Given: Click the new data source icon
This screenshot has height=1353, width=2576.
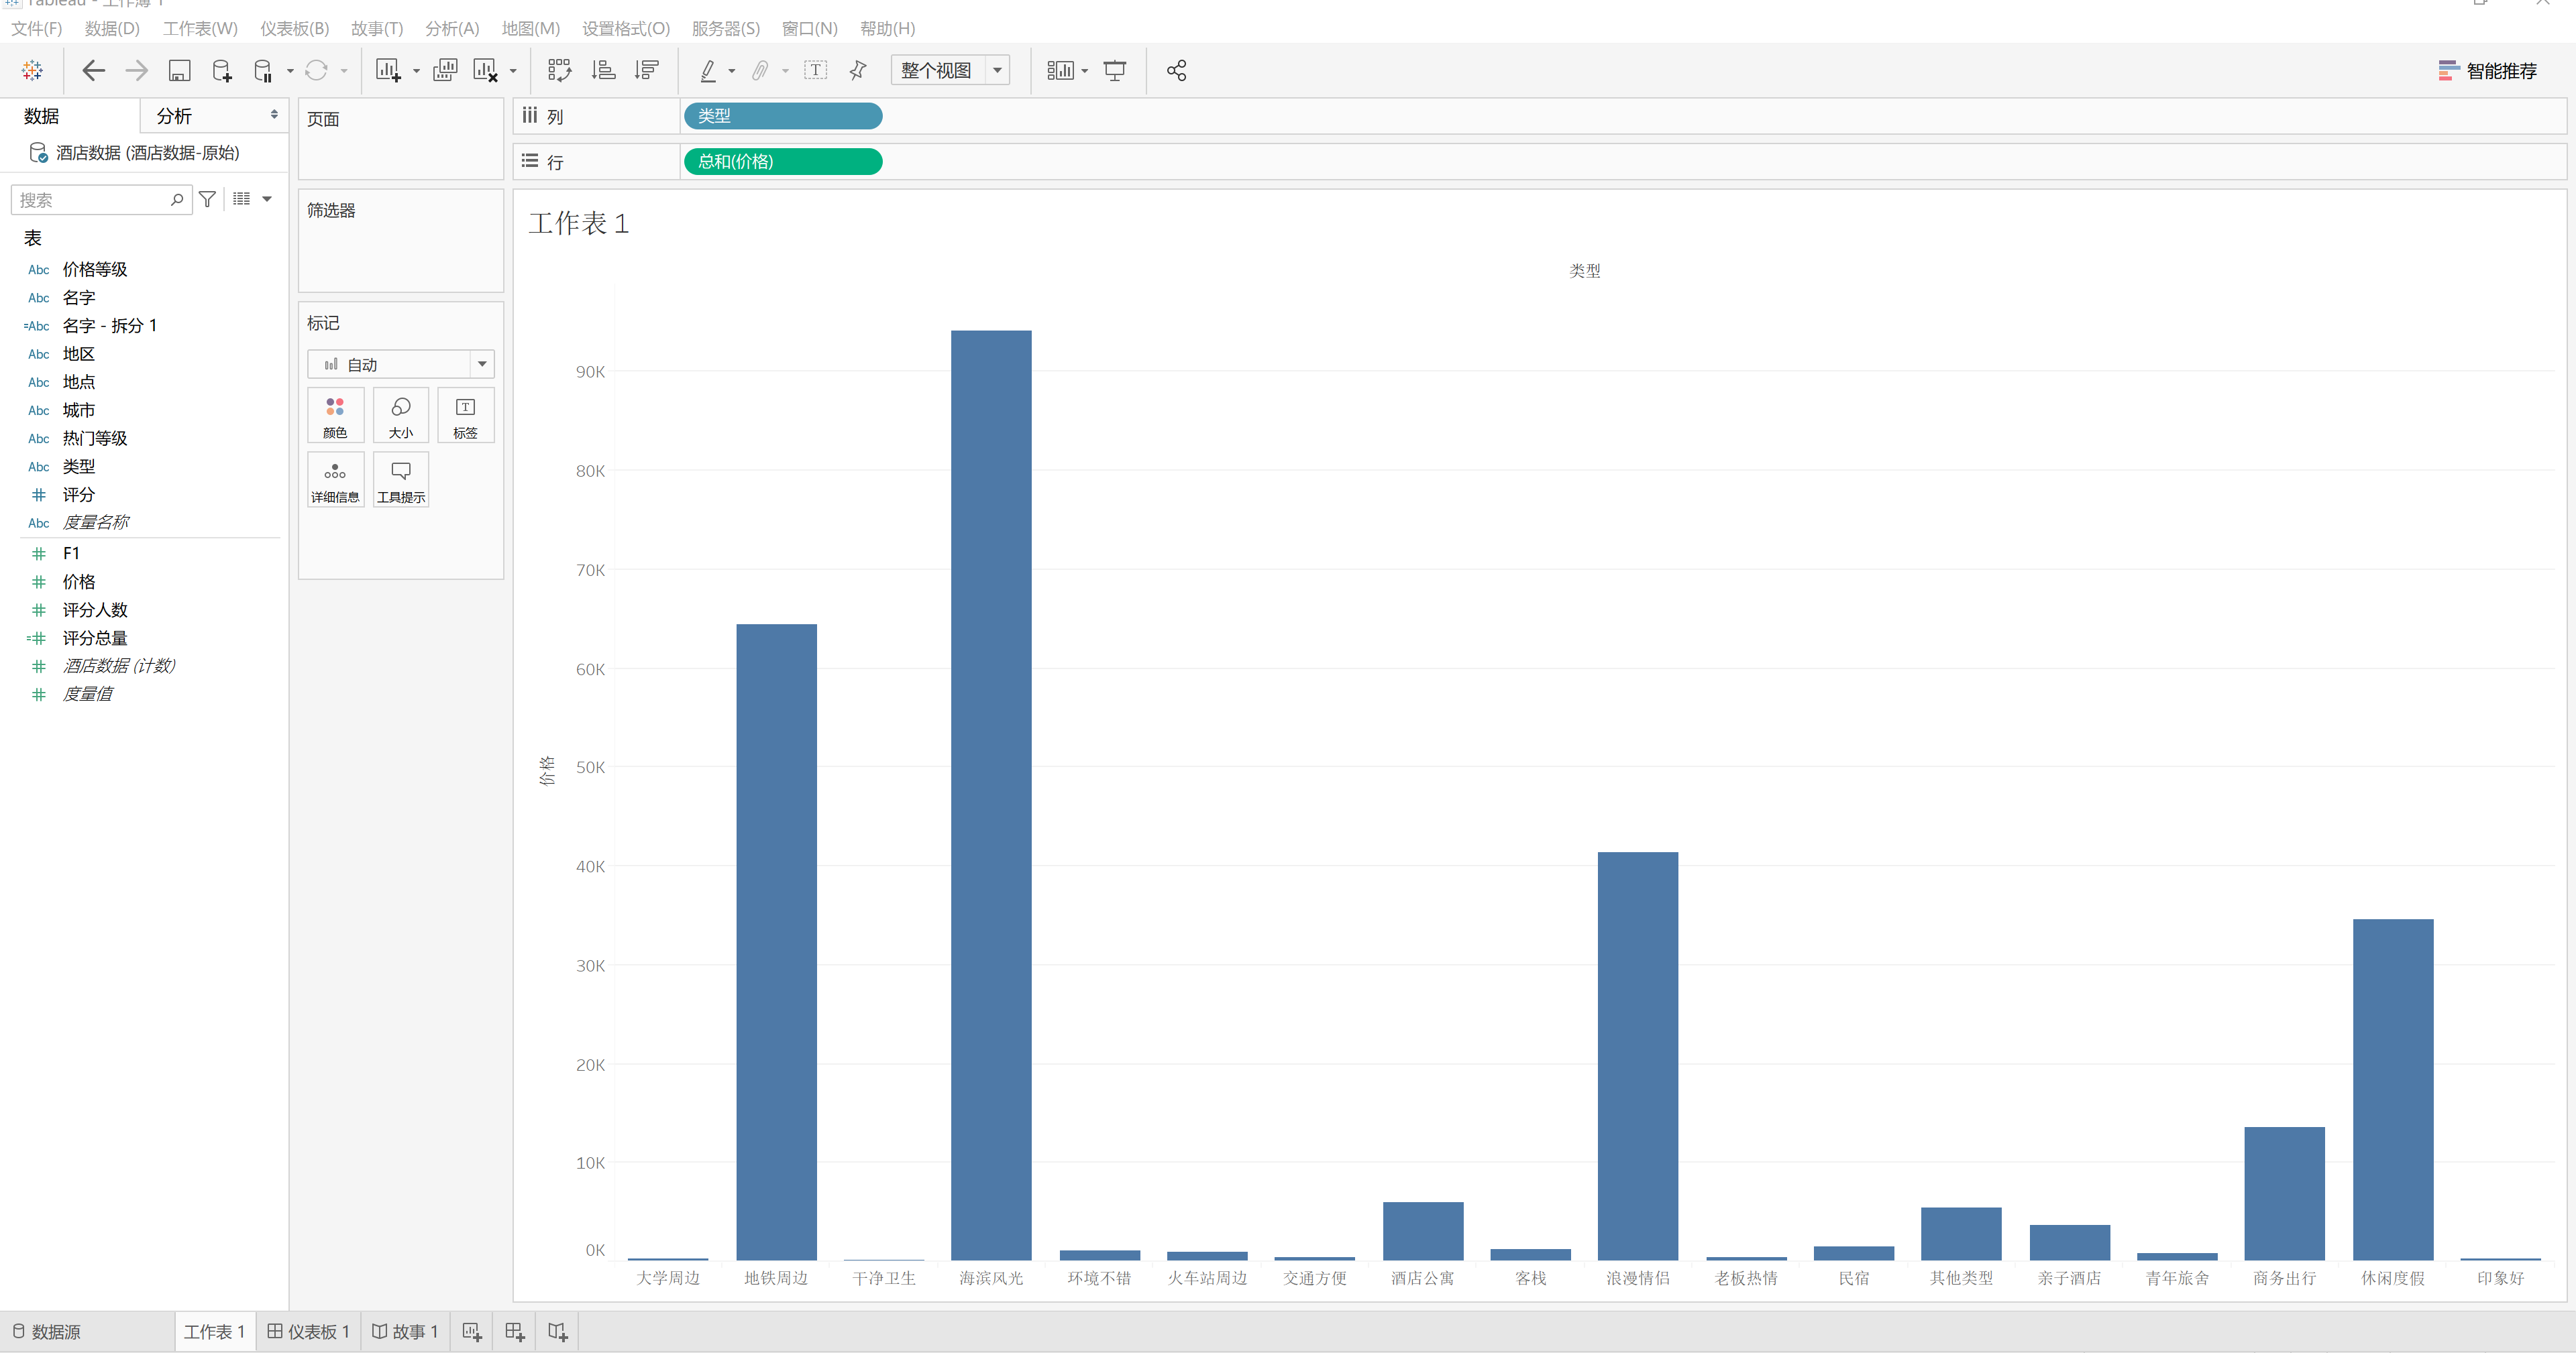Looking at the screenshot, I should pyautogui.click(x=222, y=70).
